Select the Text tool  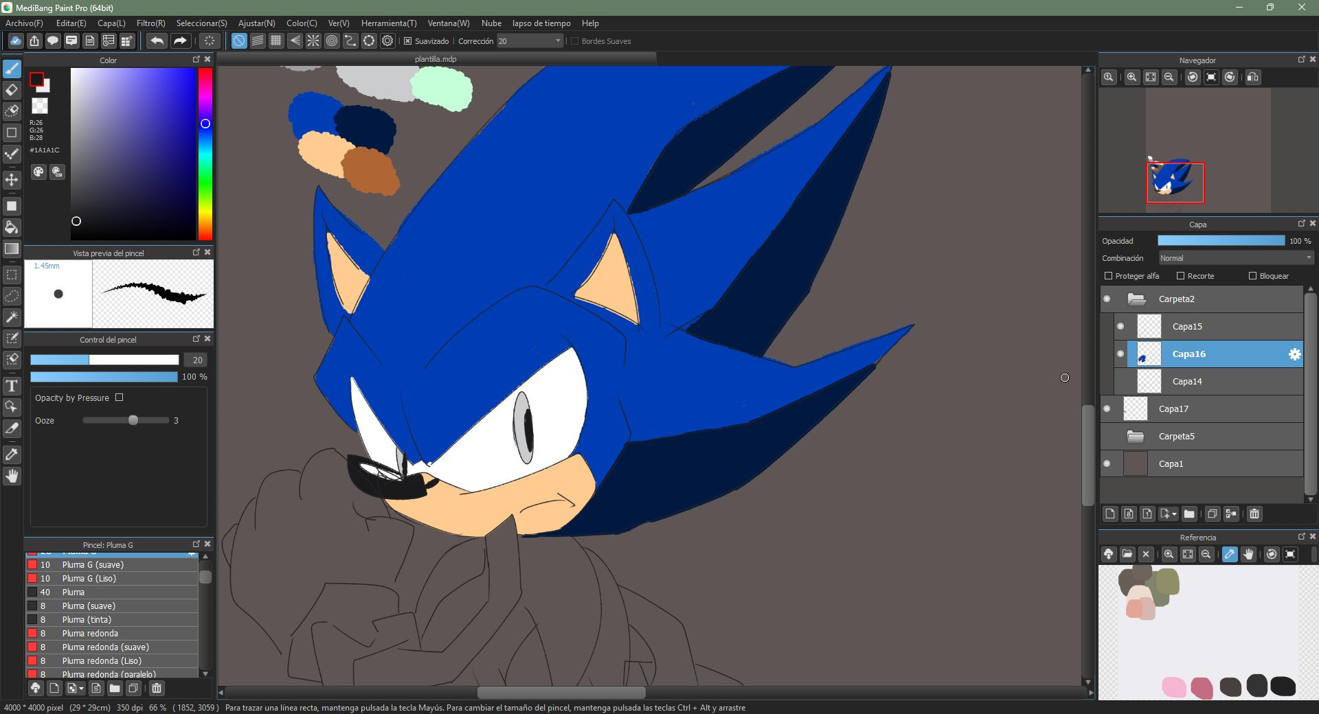pyautogui.click(x=12, y=386)
